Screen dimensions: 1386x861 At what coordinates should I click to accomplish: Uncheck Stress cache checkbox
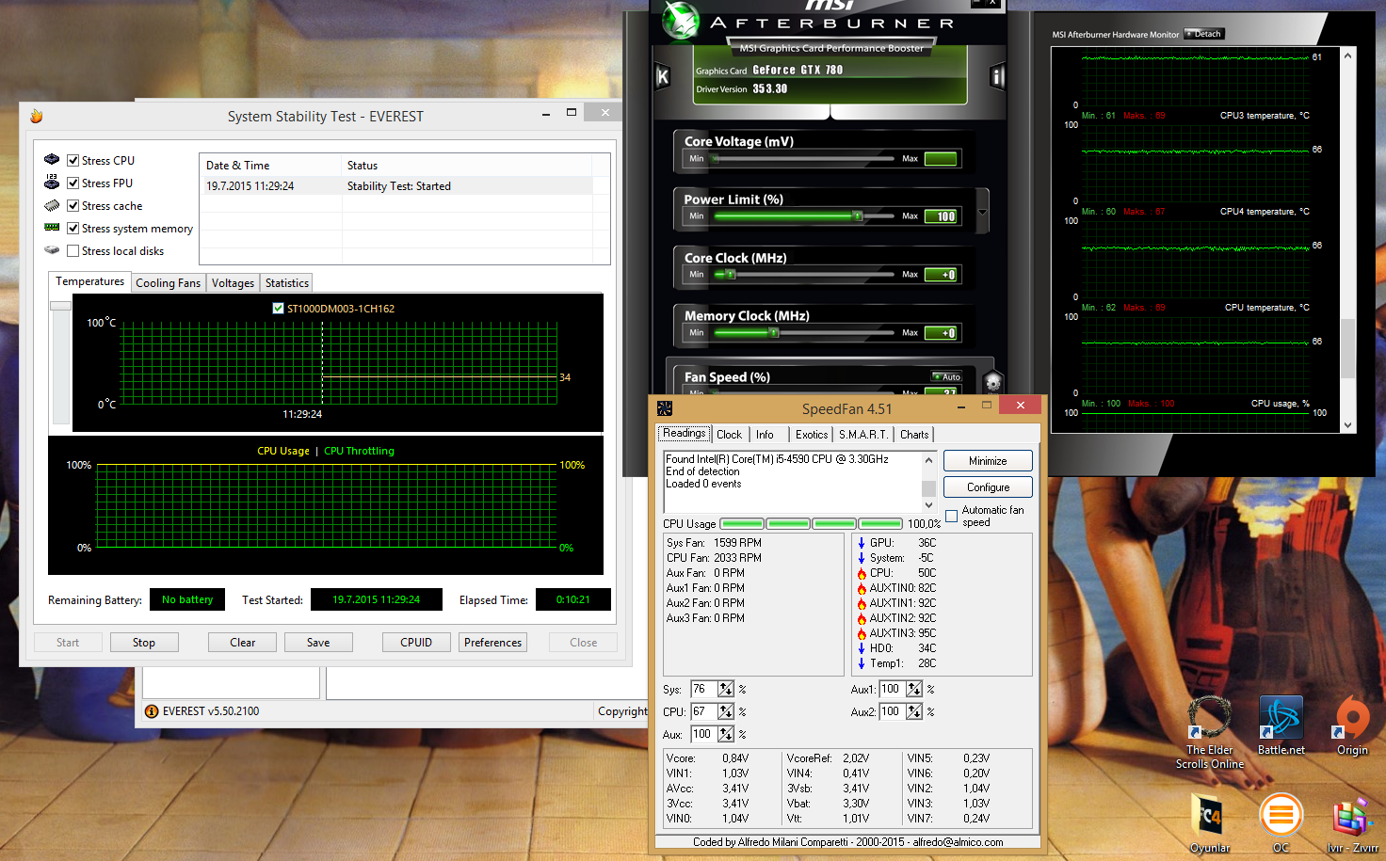click(x=73, y=205)
